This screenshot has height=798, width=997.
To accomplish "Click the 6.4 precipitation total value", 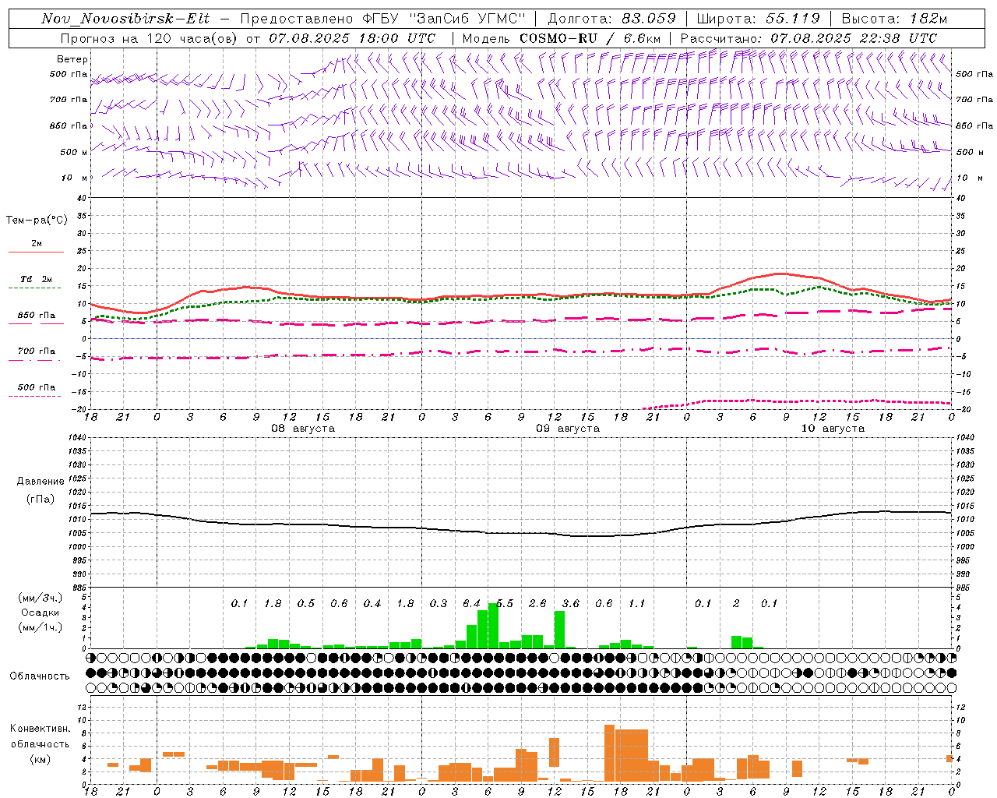I will tap(471, 604).
